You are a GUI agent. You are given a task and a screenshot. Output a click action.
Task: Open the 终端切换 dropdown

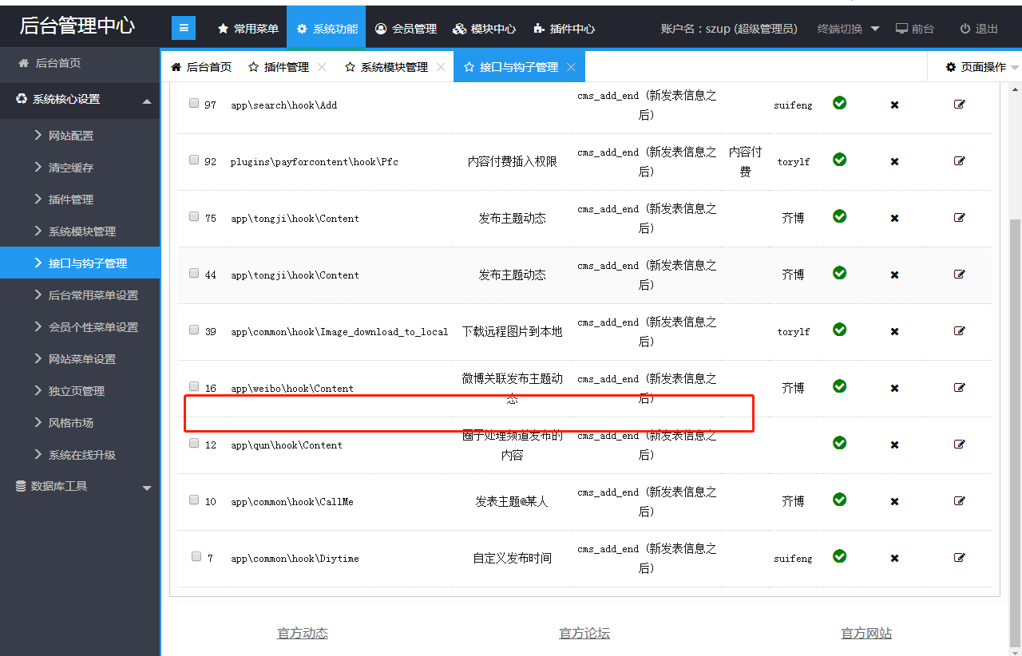pos(848,29)
